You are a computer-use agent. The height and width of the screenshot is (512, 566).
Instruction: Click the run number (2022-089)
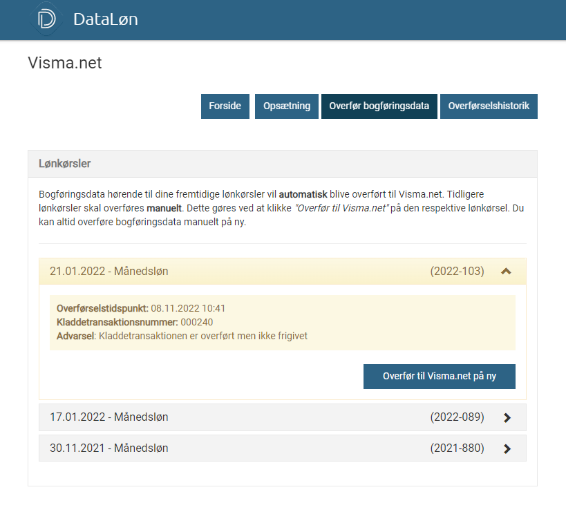[457, 417]
